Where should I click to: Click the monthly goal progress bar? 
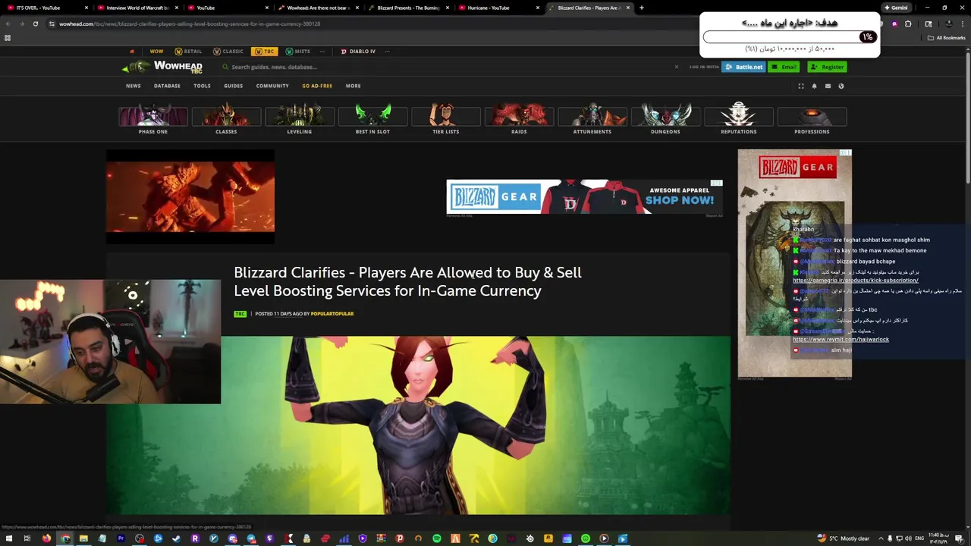point(790,37)
